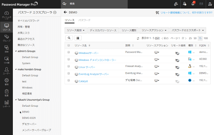The width and height of the screenshot is (214, 135).
Task: Click the レポート chart icon in sidebar
Action: 6,104
